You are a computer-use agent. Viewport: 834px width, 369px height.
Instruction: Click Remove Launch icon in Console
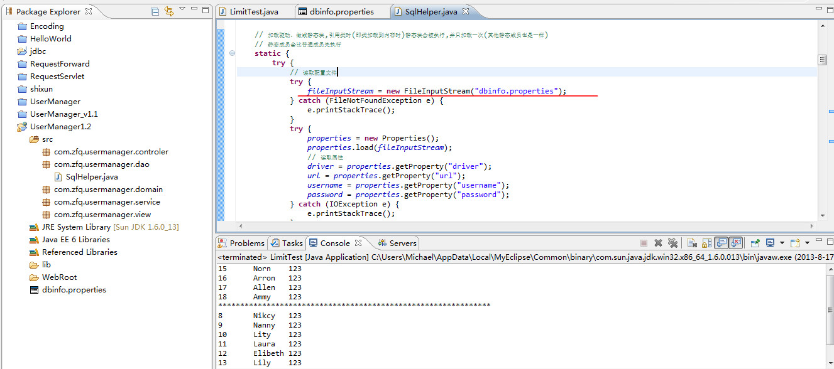(x=658, y=243)
